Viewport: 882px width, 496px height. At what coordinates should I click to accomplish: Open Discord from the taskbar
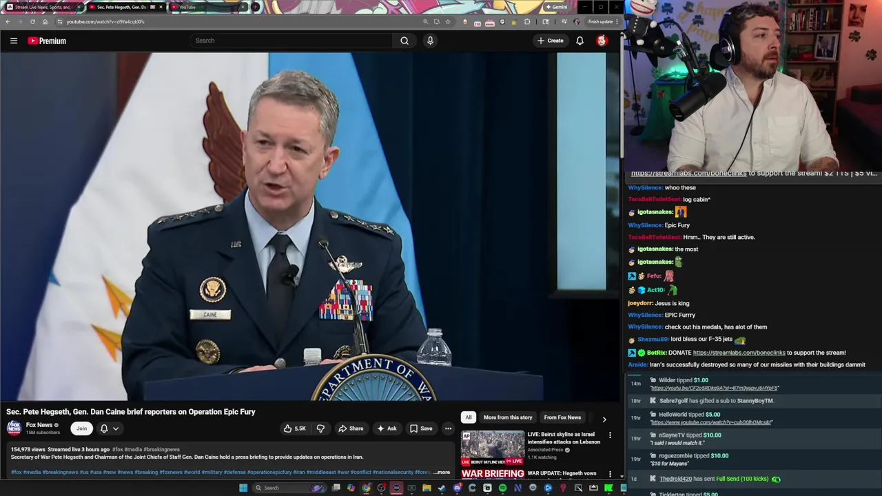[x=457, y=488]
